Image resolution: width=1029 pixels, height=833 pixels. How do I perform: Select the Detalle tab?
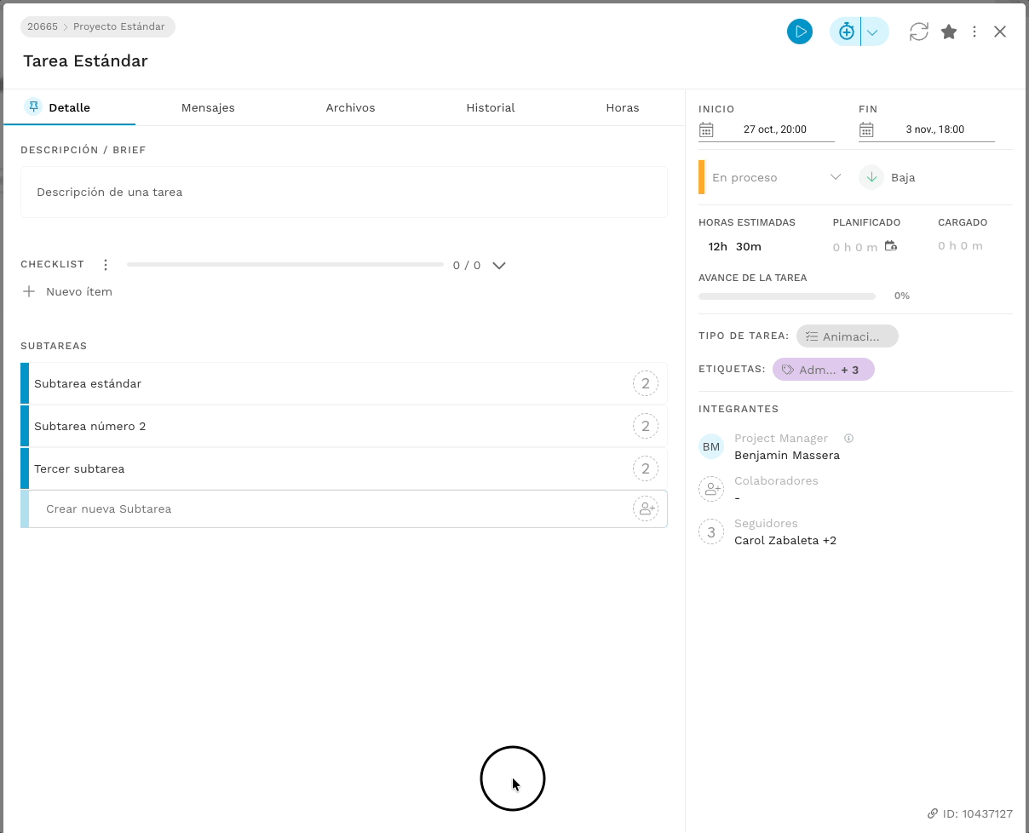[69, 108]
